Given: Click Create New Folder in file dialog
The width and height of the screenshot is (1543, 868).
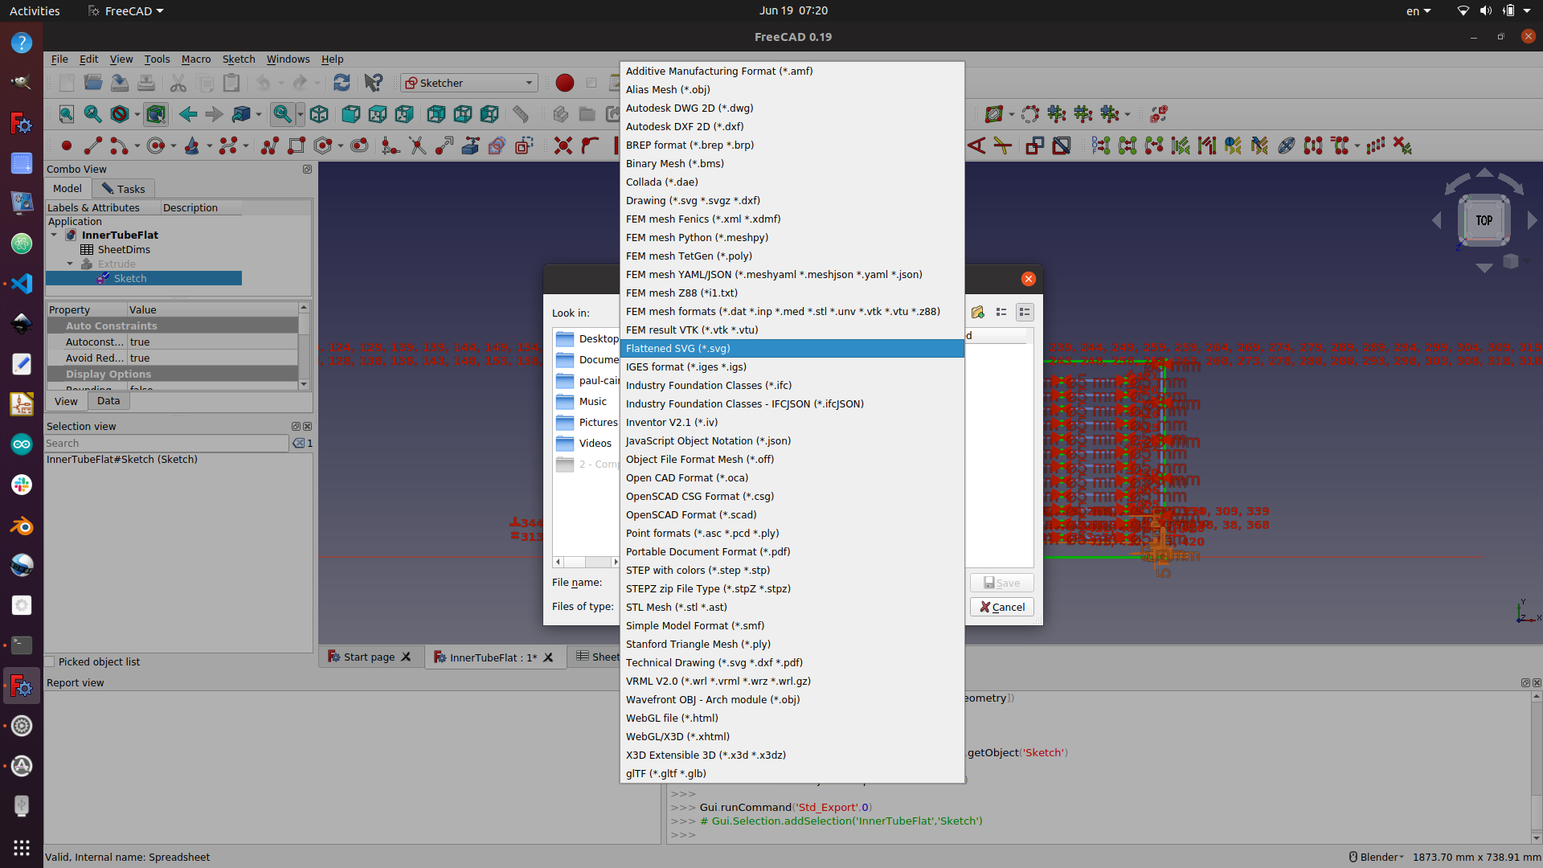Looking at the screenshot, I should (978, 312).
